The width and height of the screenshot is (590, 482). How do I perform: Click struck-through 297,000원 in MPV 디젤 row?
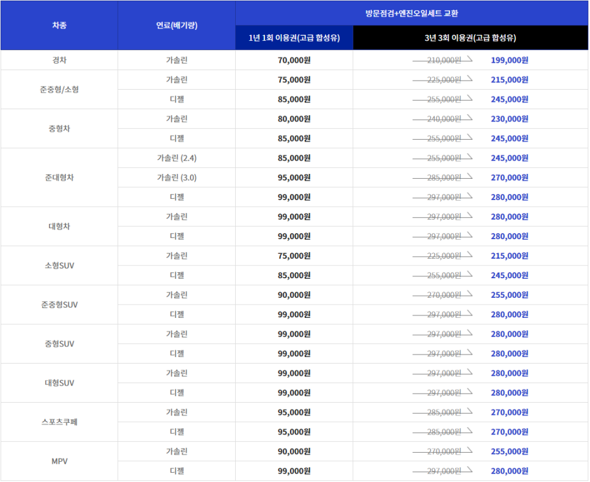pos(443,471)
